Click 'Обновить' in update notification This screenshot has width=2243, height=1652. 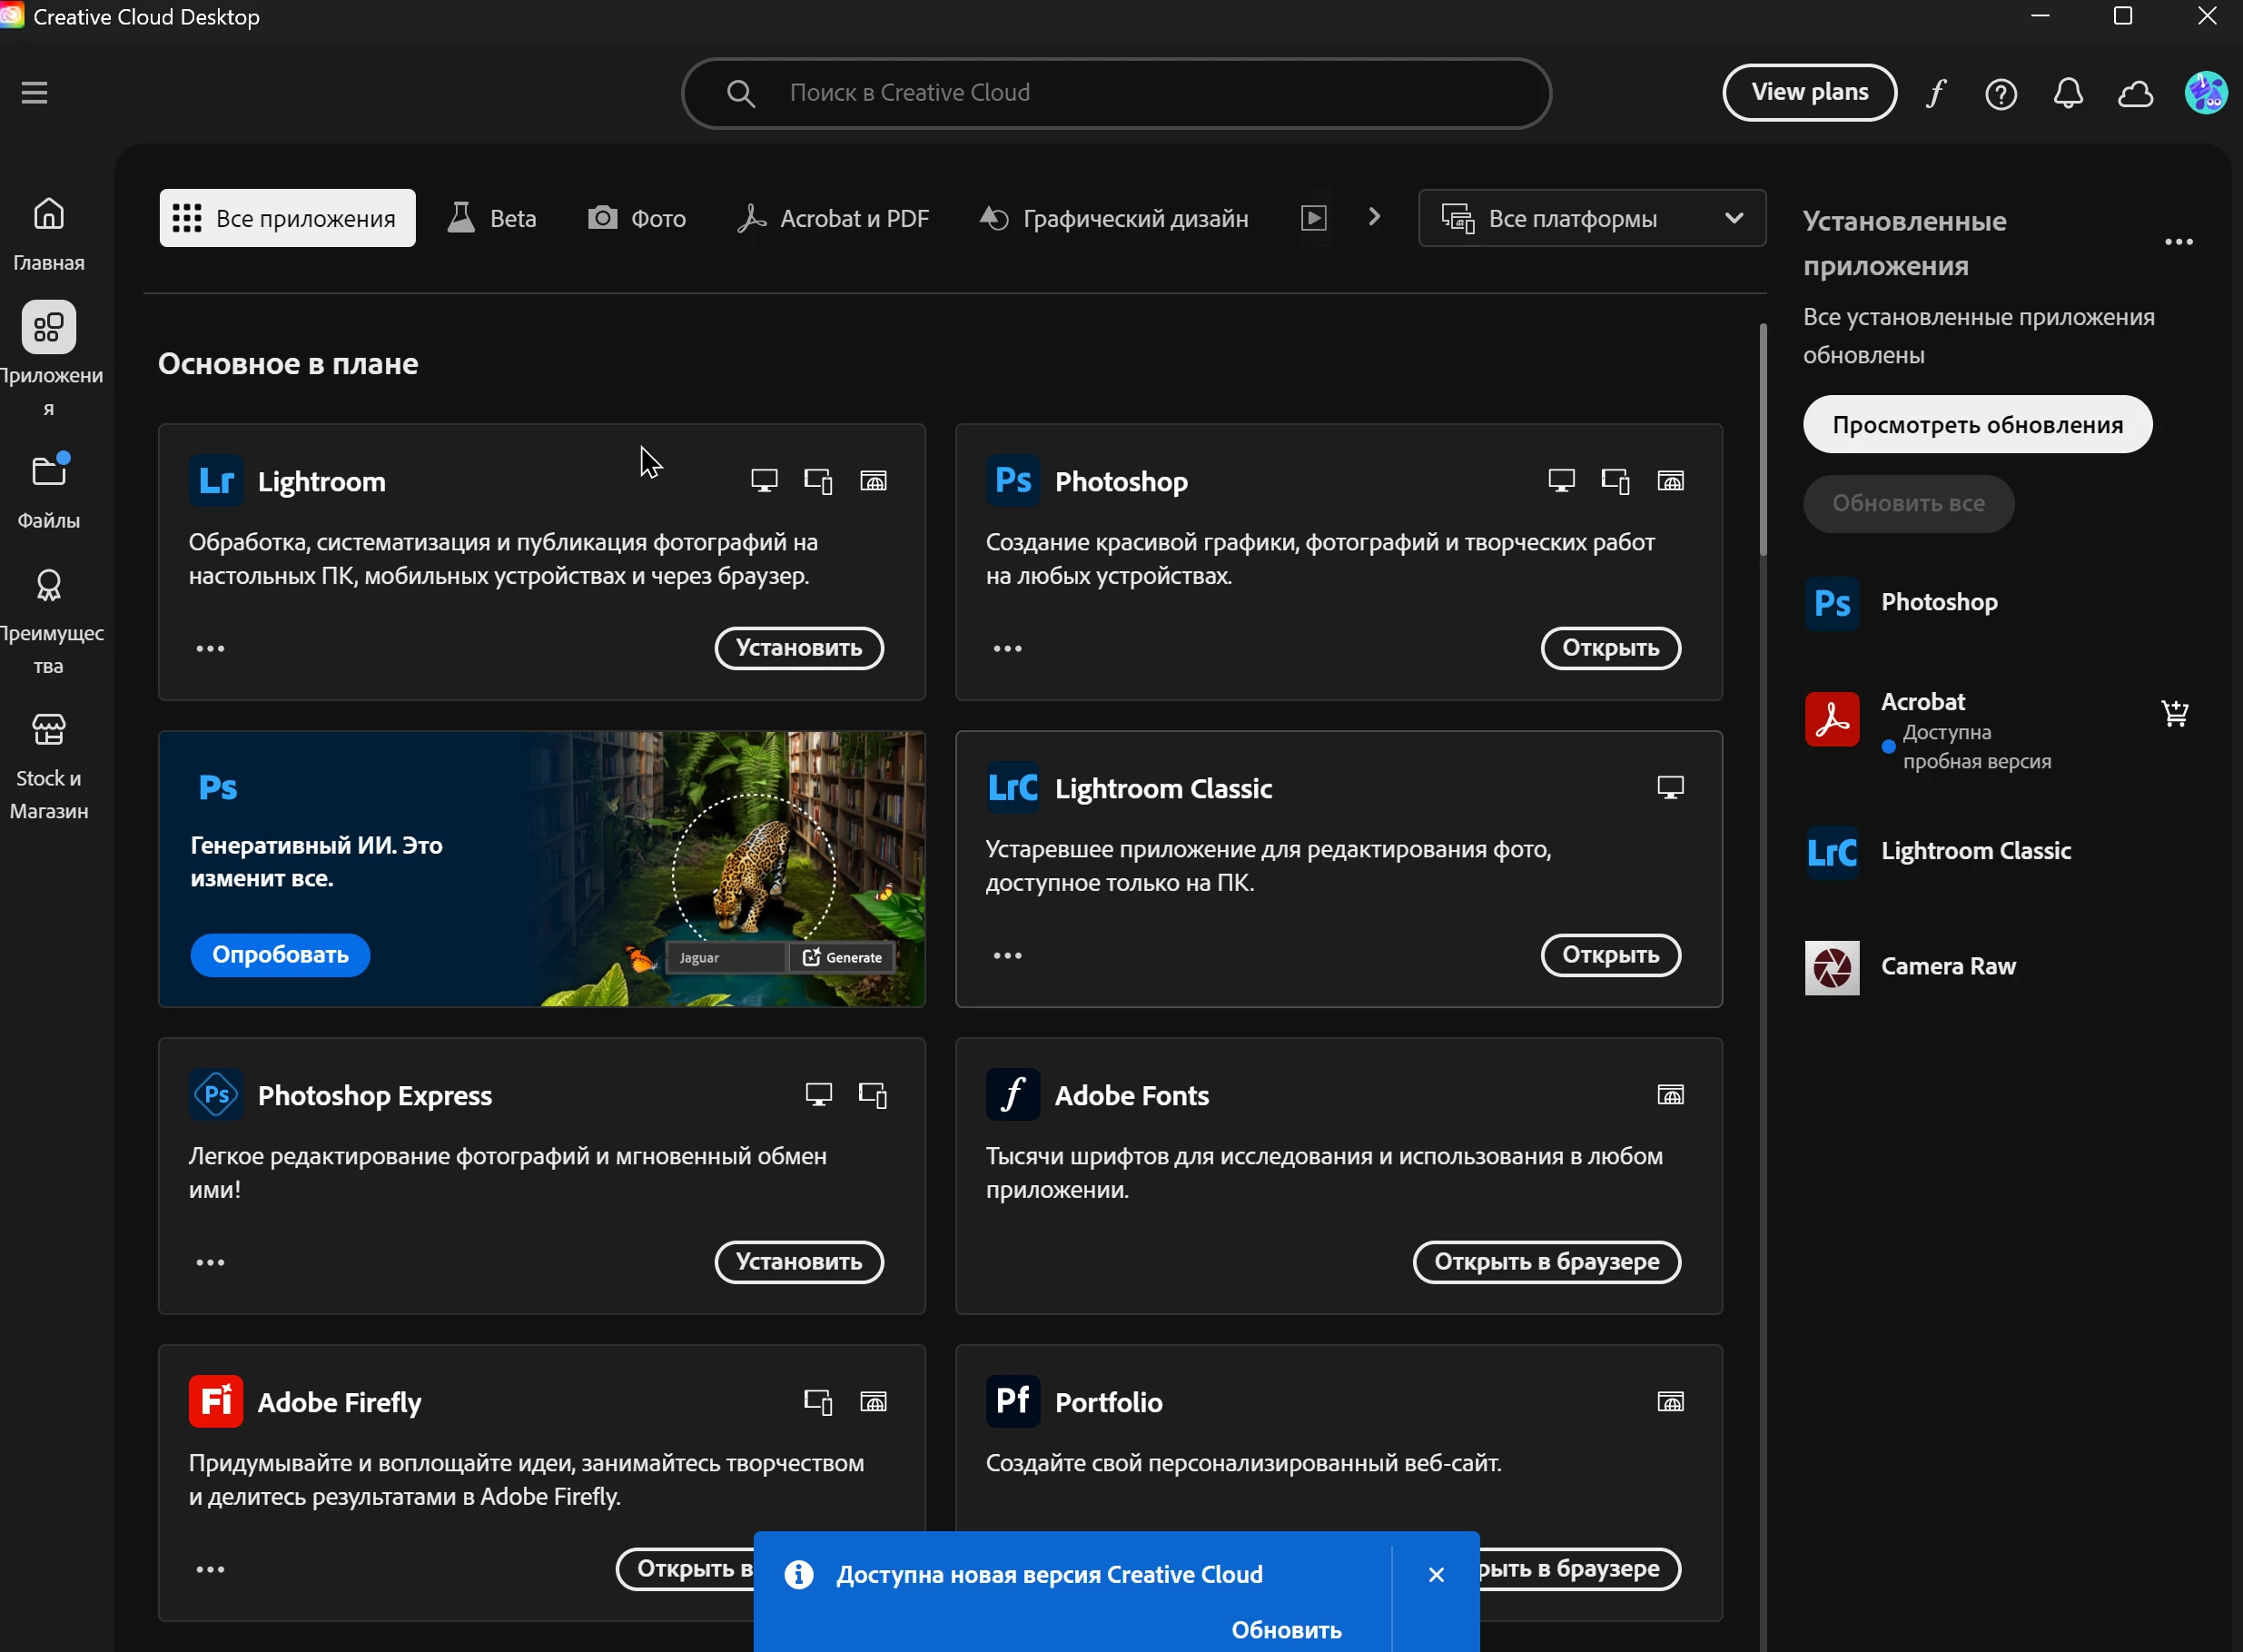[x=1286, y=1629]
